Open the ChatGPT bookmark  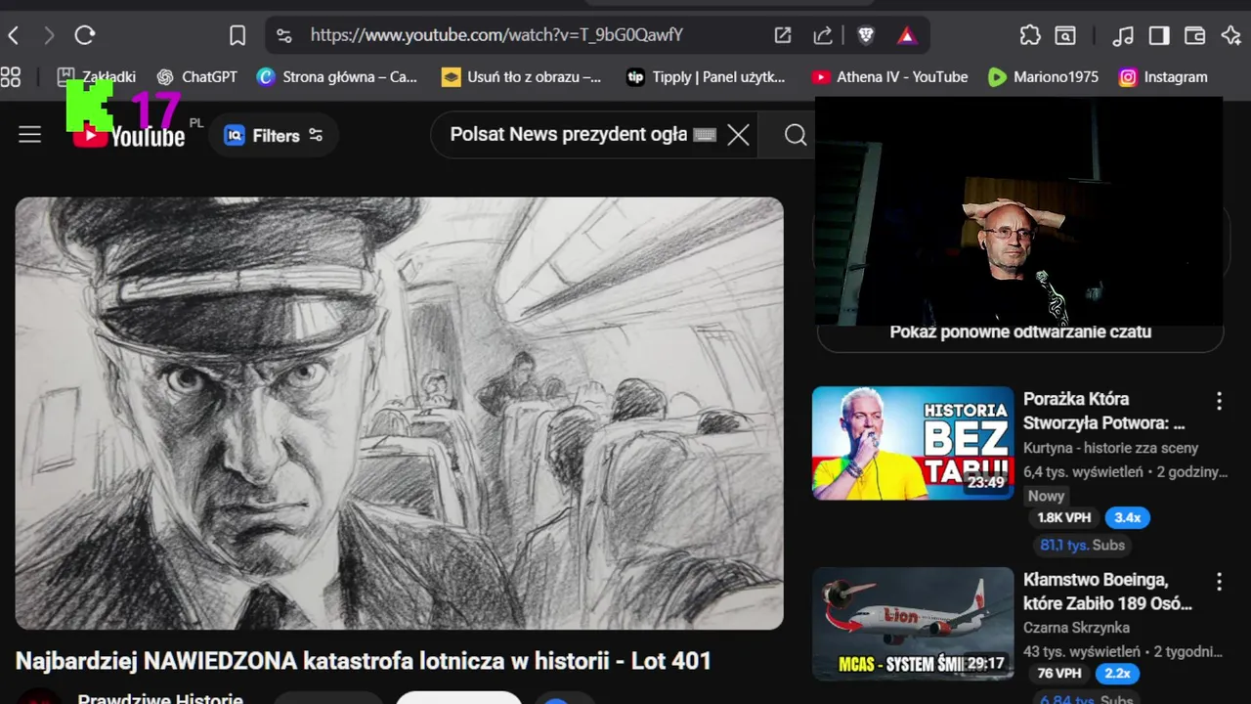[x=196, y=77]
